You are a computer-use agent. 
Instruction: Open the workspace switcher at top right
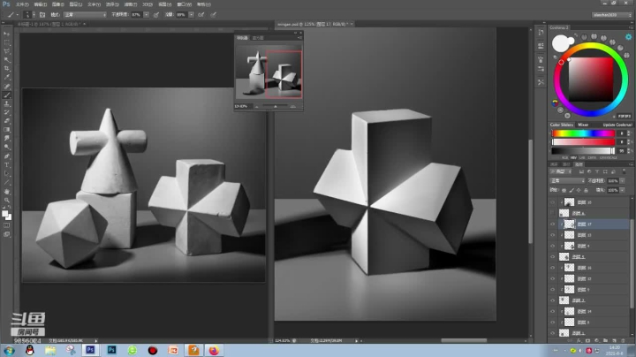(x=611, y=15)
